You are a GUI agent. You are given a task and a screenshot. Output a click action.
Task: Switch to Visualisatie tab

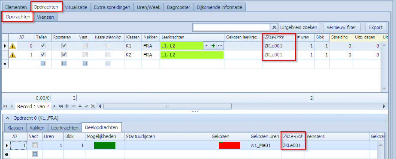[76, 7]
